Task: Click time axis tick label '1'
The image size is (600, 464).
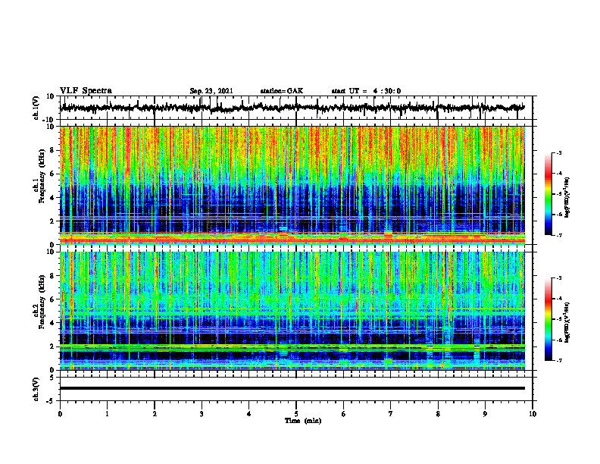Action: [107, 414]
